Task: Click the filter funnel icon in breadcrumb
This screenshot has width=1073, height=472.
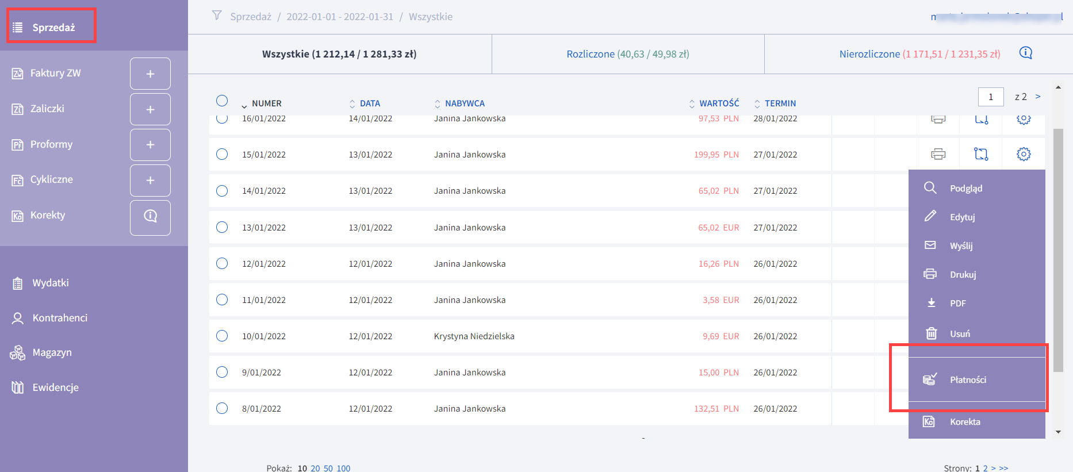Action: click(217, 16)
